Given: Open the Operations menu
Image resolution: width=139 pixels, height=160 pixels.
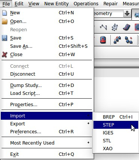Looking at the screenshot, I should pos(86,4).
